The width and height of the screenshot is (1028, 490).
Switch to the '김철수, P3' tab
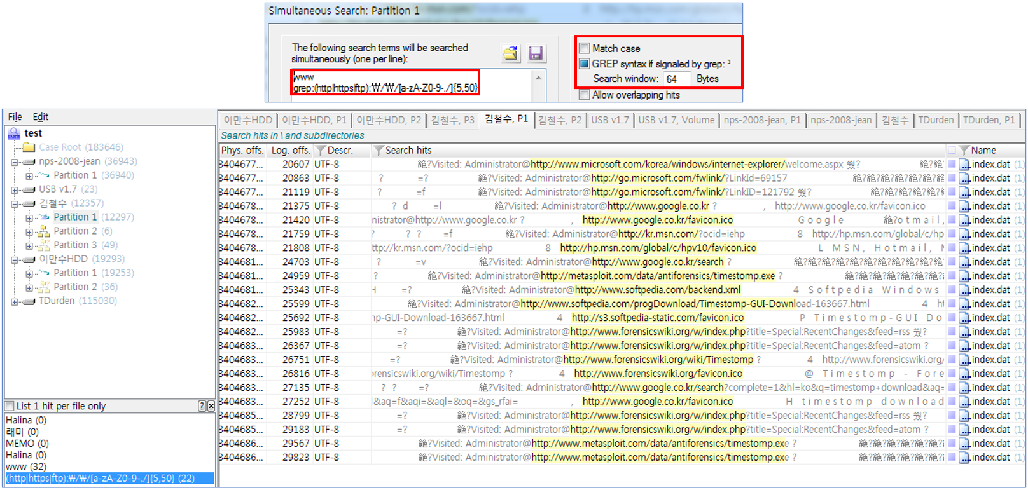pyautogui.click(x=453, y=120)
